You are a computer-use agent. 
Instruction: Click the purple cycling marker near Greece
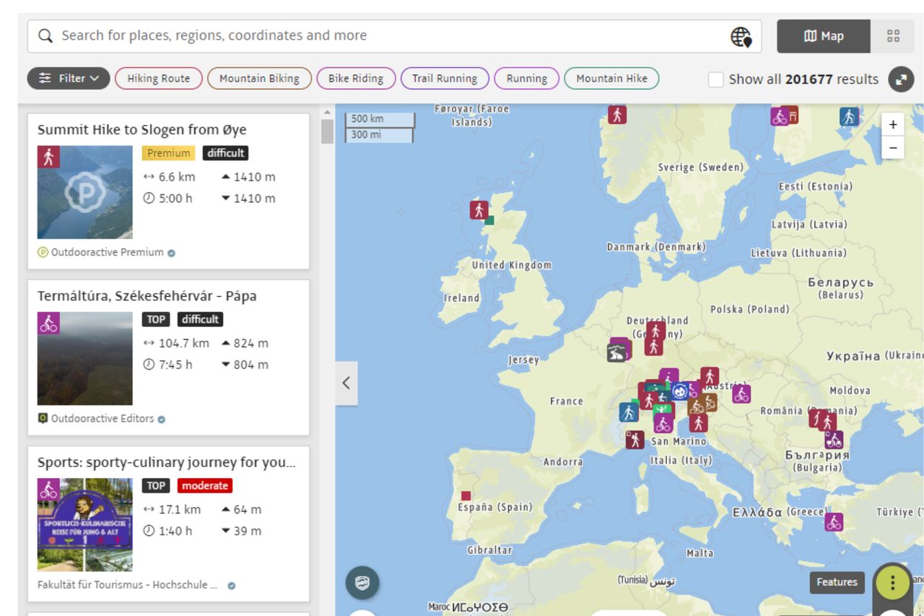[x=834, y=521]
